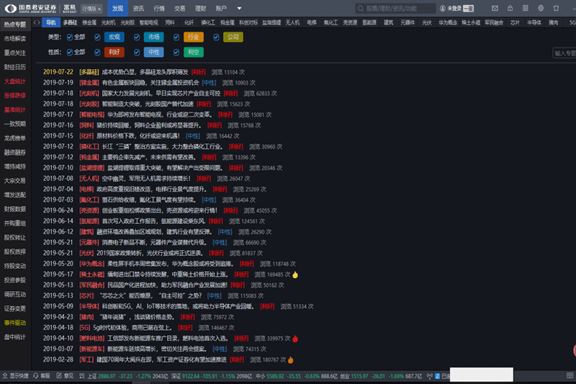Viewport: 576px width, 384px height.
Task: Open article 新能源车延续高增长
Action: pyautogui.click(x=157, y=349)
